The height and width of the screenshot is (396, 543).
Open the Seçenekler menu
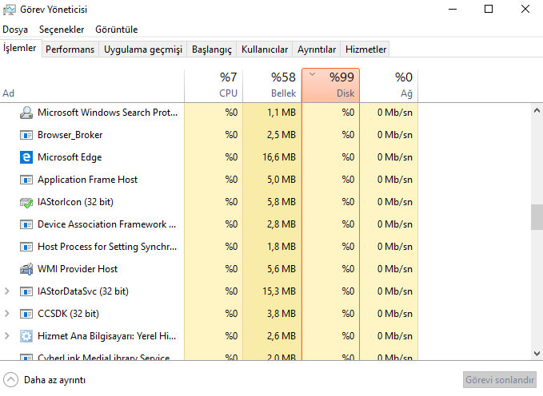tap(62, 30)
